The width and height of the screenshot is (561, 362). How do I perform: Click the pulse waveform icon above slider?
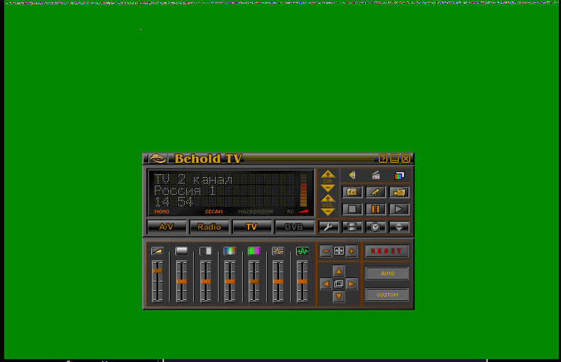(278, 251)
